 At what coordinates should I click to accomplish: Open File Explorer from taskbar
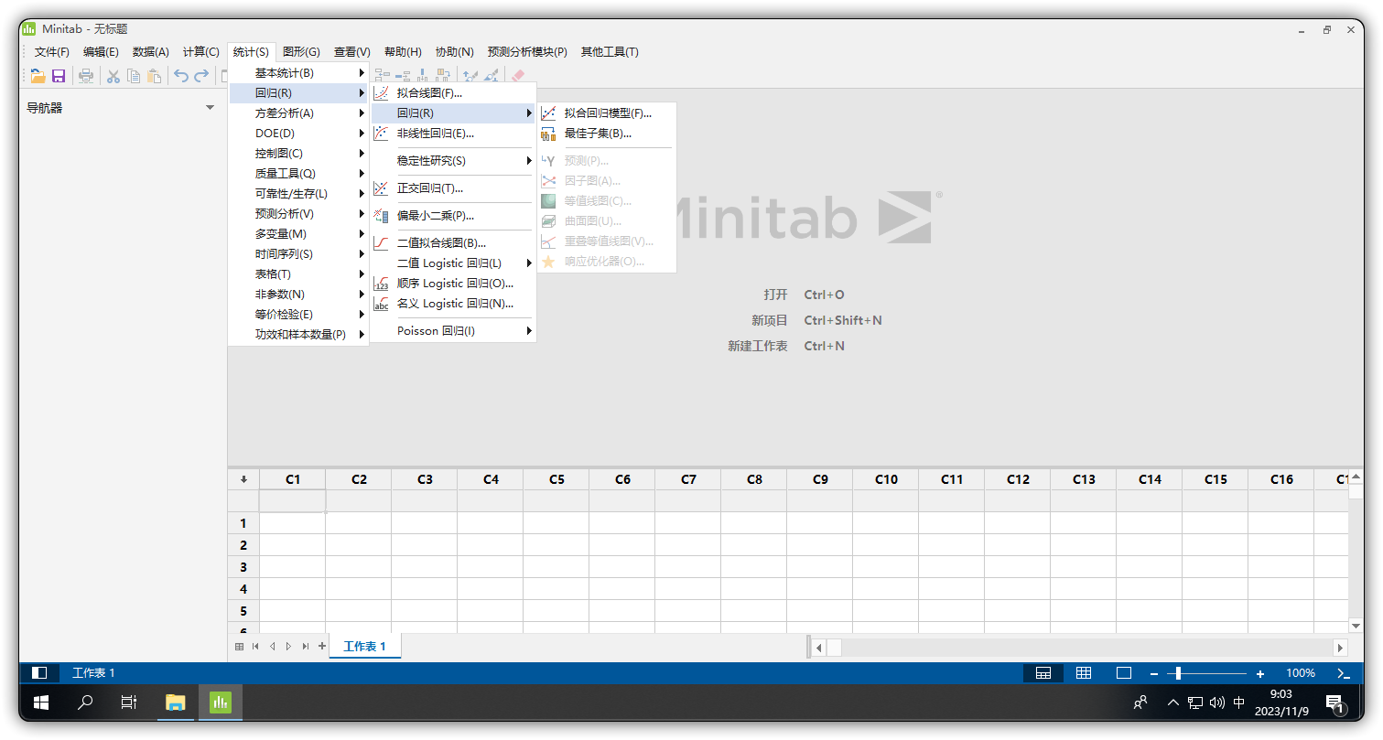click(x=175, y=702)
